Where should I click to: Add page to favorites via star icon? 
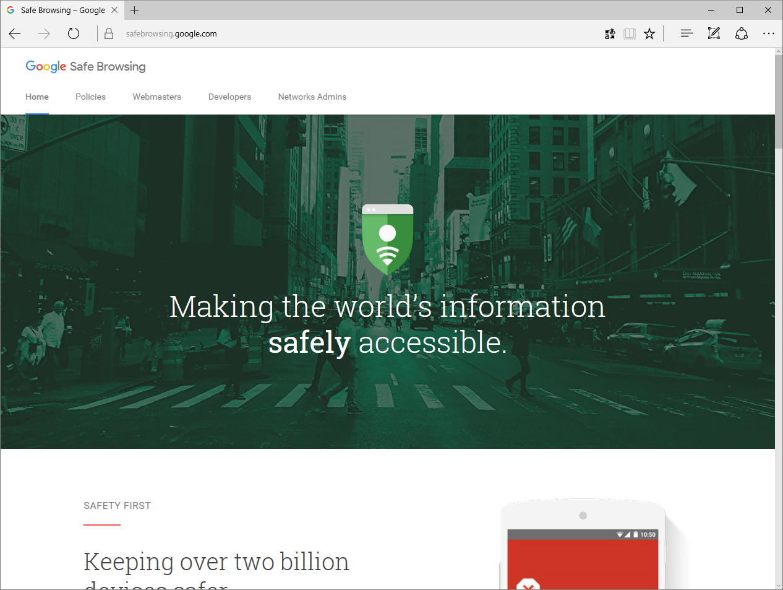pos(649,33)
